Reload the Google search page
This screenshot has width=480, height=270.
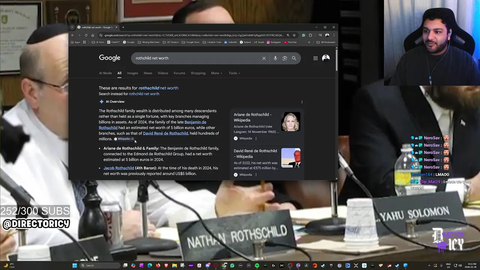point(86,35)
